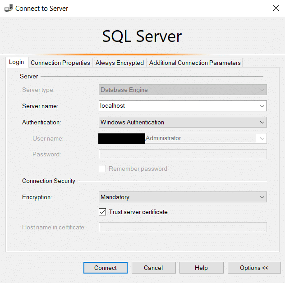
Task: Click the Server name label
Action: point(40,106)
